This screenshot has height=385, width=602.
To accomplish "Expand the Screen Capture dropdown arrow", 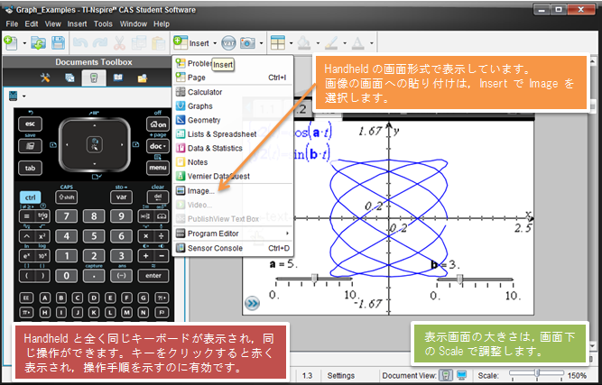I will [262, 43].
